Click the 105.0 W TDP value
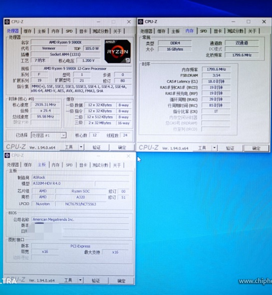272x295 pixels. pyautogui.click(x=92, y=49)
